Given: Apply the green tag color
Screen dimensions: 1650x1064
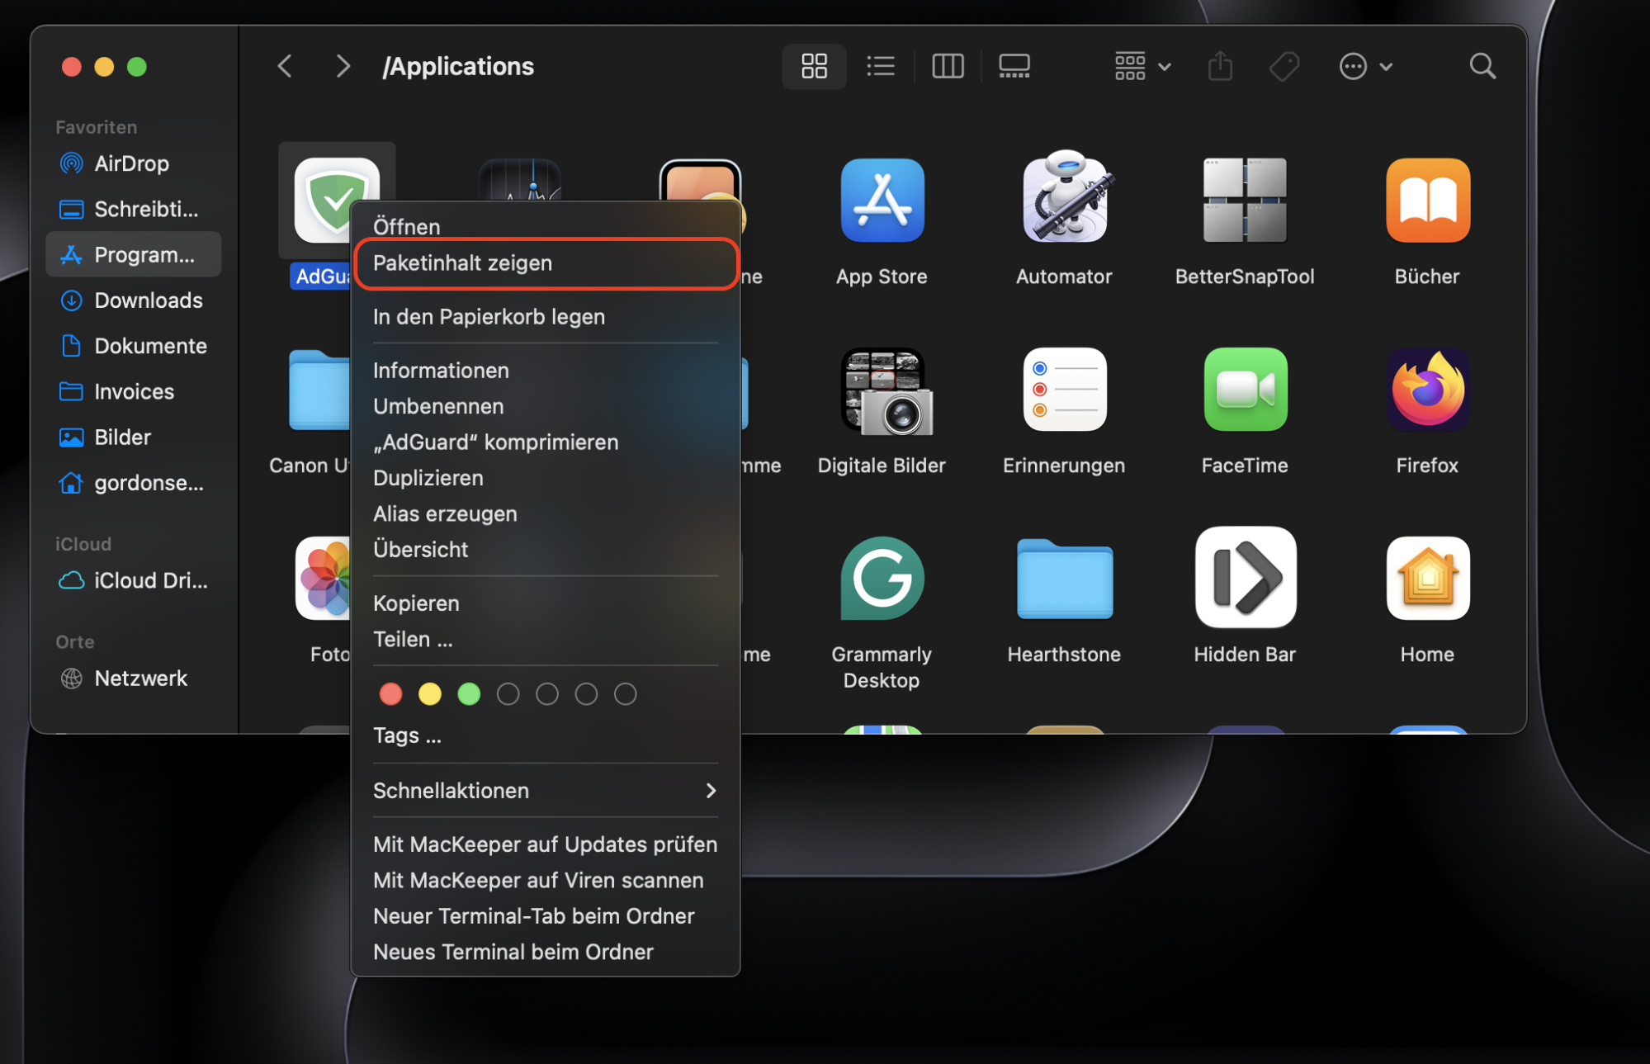Looking at the screenshot, I should [x=469, y=694].
